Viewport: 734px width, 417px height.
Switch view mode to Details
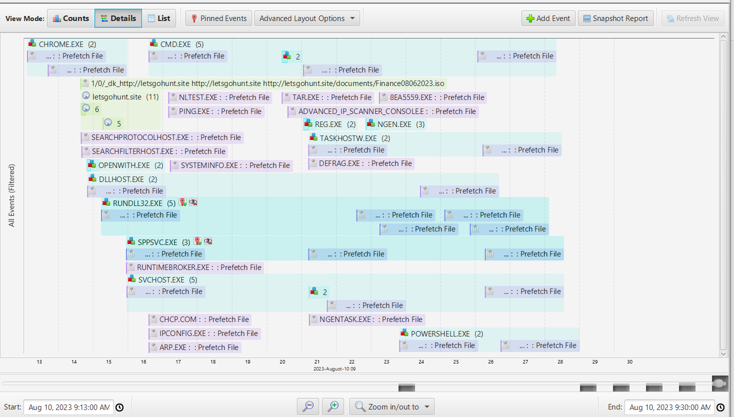pyautogui.click(x=118, y=18)
